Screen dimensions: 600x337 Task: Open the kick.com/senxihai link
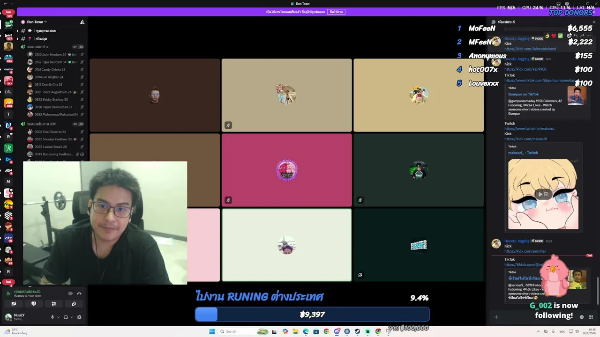click(x=525, y=251)
